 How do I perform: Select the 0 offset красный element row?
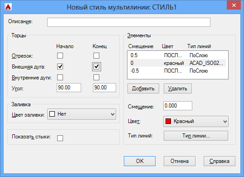click(x=178, y=63)
